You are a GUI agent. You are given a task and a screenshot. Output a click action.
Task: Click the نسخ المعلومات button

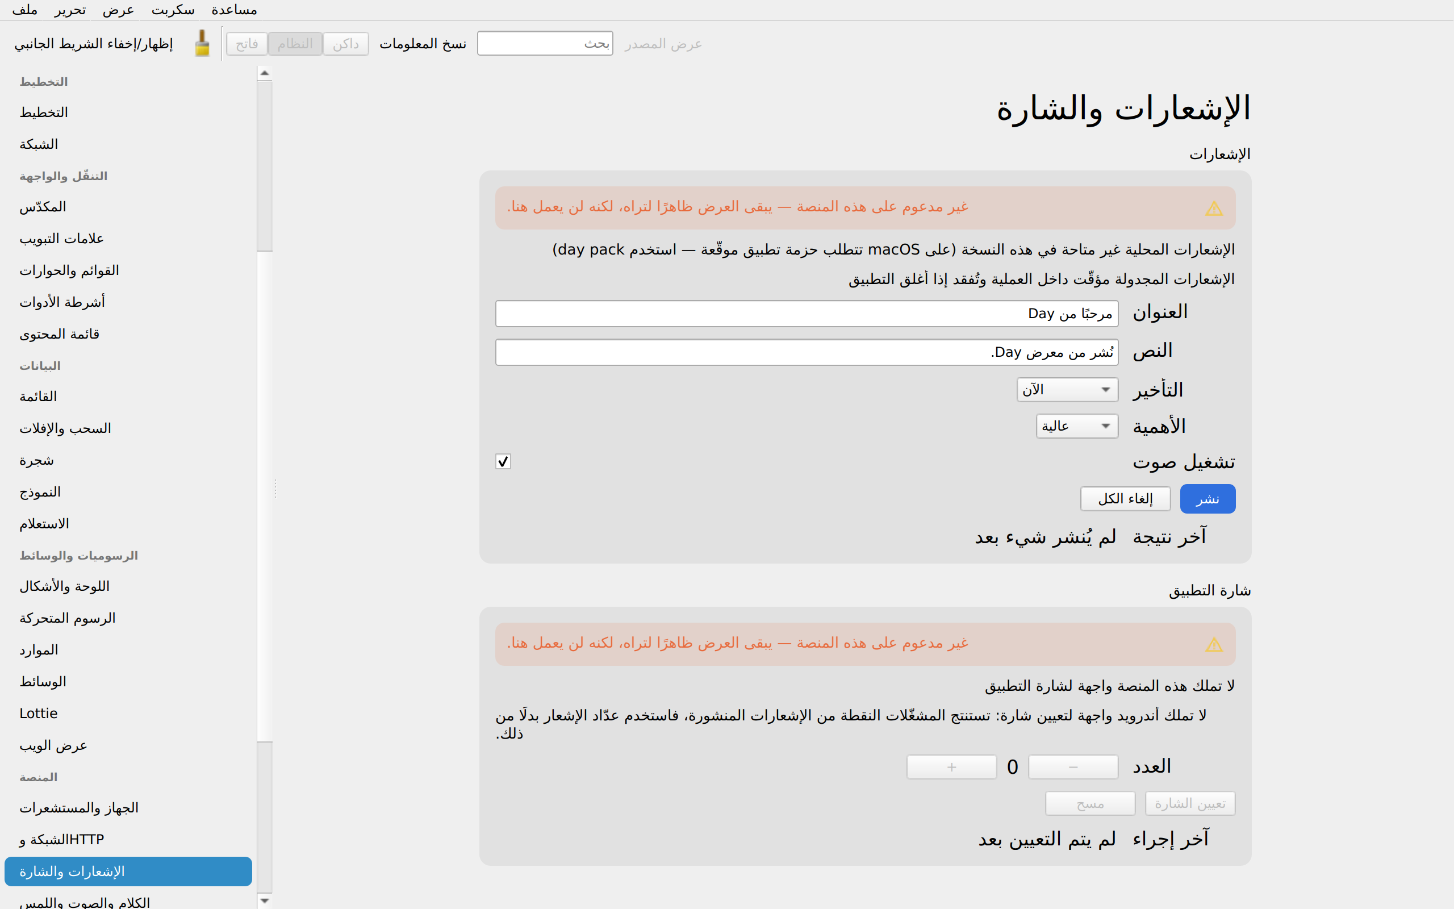tap(423, 44)
